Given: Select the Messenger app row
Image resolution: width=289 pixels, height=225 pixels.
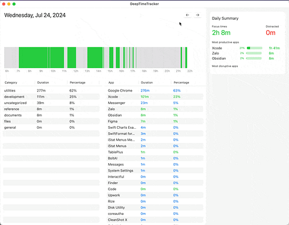Looking at the screenshot, I should pyautogui.click(x=155, y=103).
